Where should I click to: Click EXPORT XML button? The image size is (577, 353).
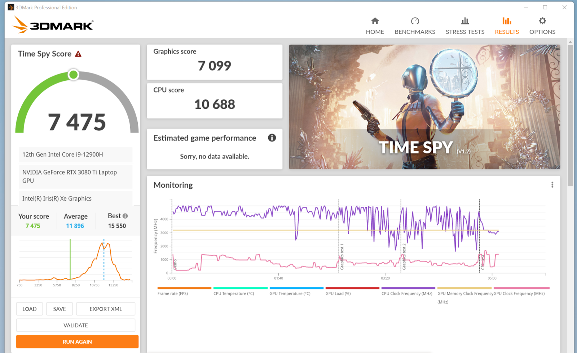pos(106,309)
